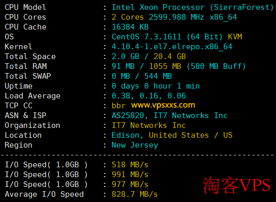This screenshot has height=202, width=276.
Task: Click the New Jersey region value
Action: 135,146
